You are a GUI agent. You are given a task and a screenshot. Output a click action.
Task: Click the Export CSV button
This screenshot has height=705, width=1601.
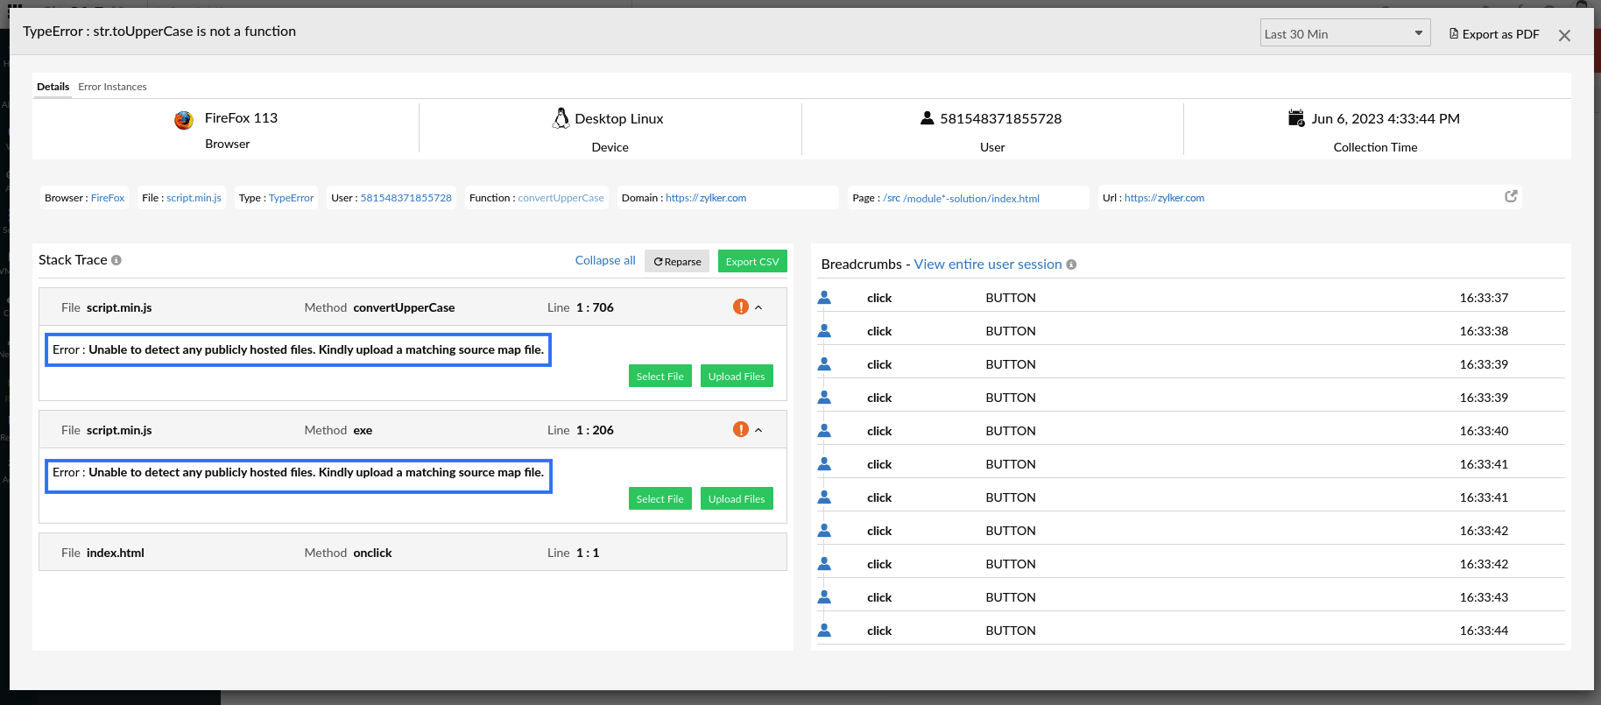pos(751,261)
